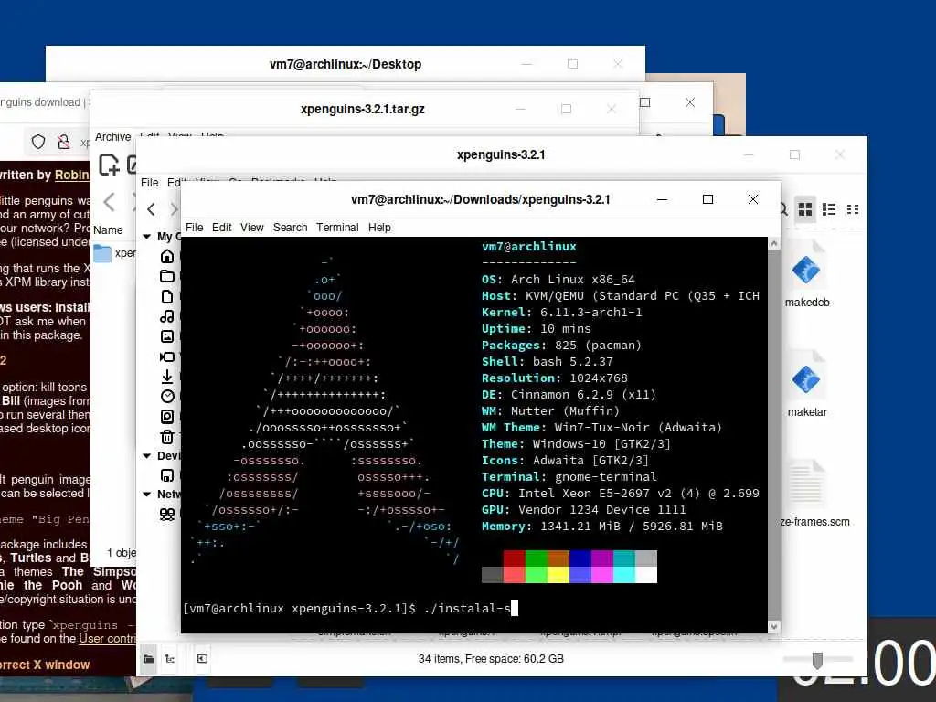936x702 pixels.
Task: Click the terminal command prompt line
Action: 350,608
